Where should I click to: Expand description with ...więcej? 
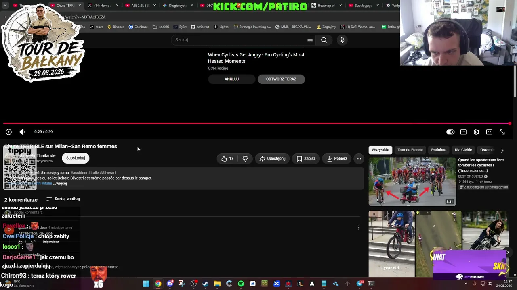tap(60, 184)
